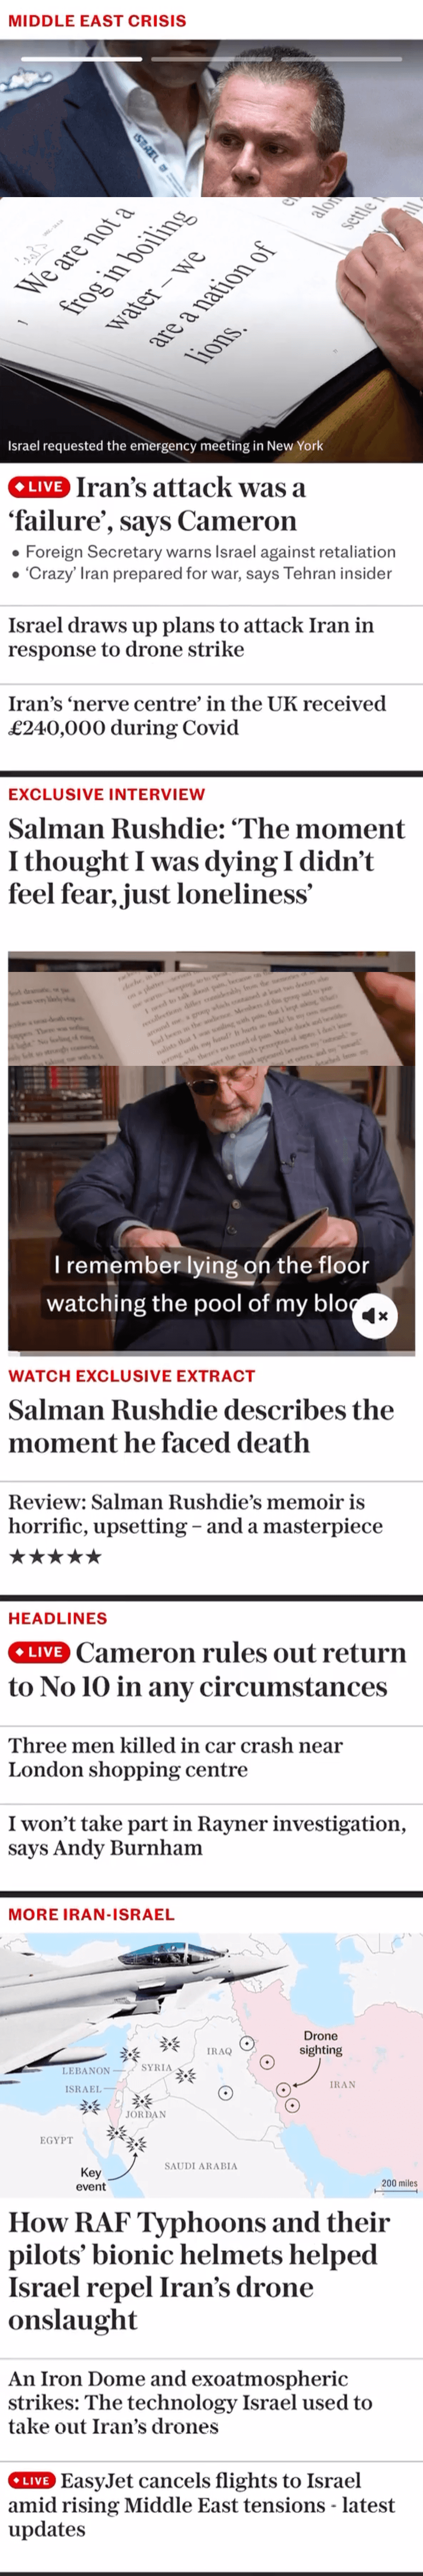Image resolution: width=423 pixels, height=2576 pixels.
Task: Open Iran's 'nerve centre' in UK story
Action: tap(197, 715)
